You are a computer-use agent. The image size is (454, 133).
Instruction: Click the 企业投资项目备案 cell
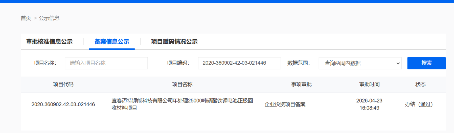point(285,104)
